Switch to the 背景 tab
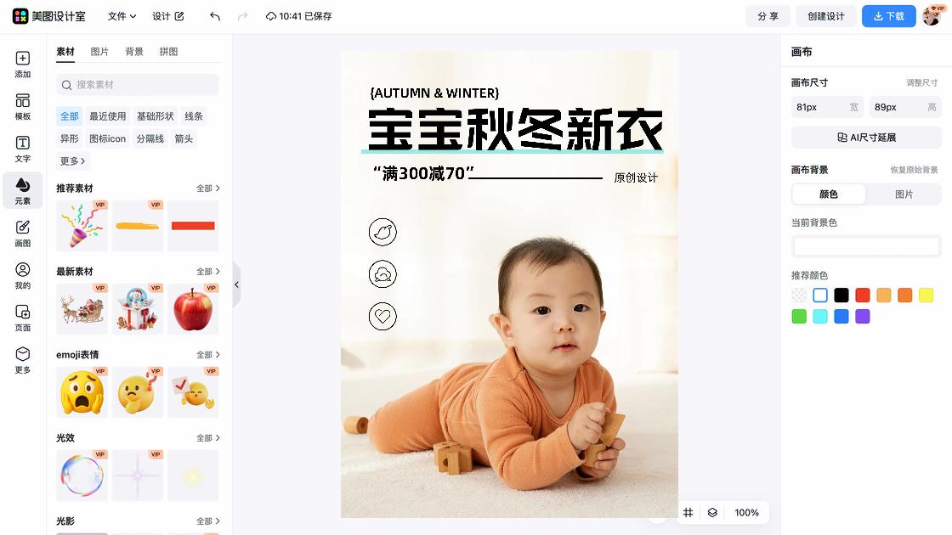Image resolution: width=952 pixels, height=535 pixels. click(x=134, y=52)
